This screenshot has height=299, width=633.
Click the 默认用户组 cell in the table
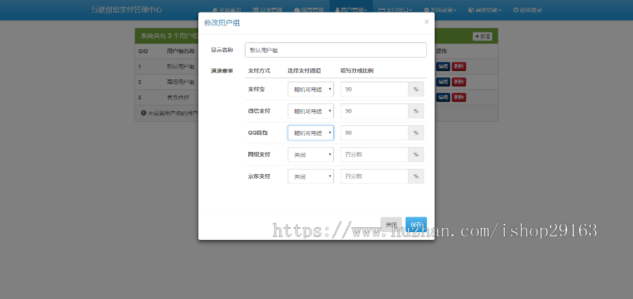click(181, 67)
